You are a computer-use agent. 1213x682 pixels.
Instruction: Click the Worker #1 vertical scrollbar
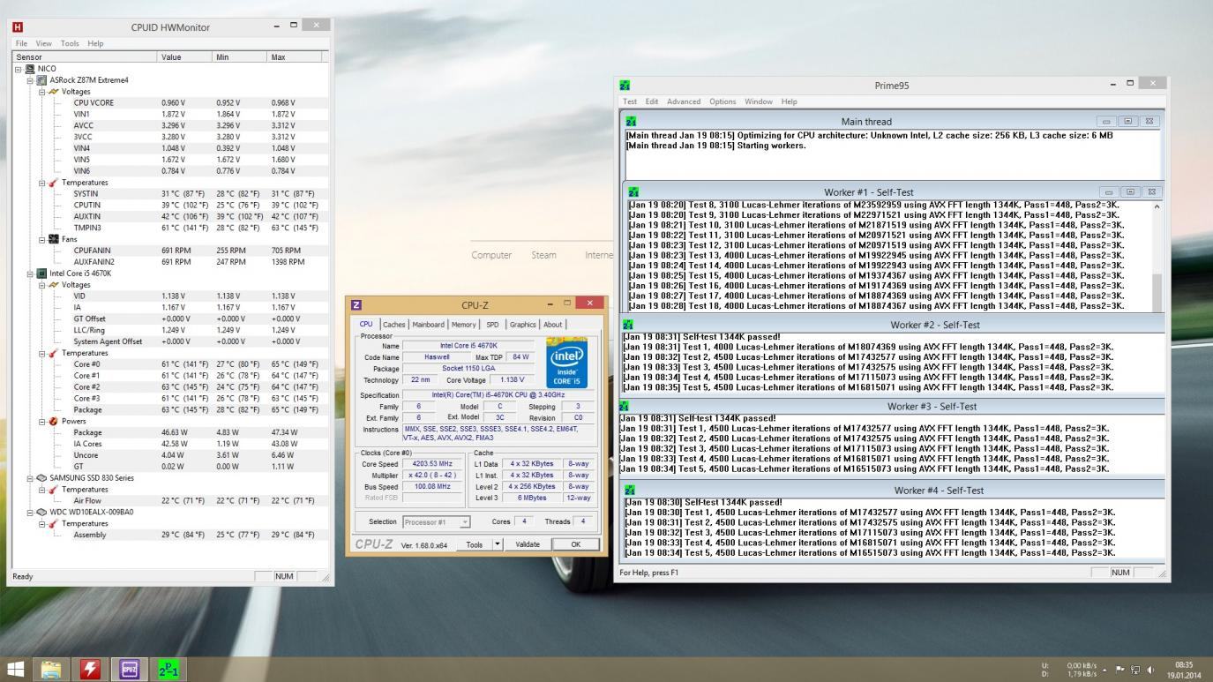(x=1157, y=256)
